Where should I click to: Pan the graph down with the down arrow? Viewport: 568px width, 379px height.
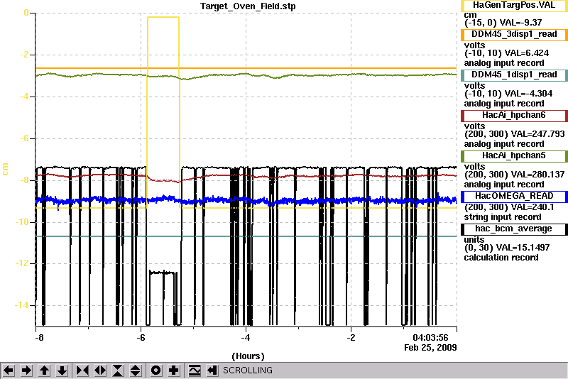pos(62,370)
